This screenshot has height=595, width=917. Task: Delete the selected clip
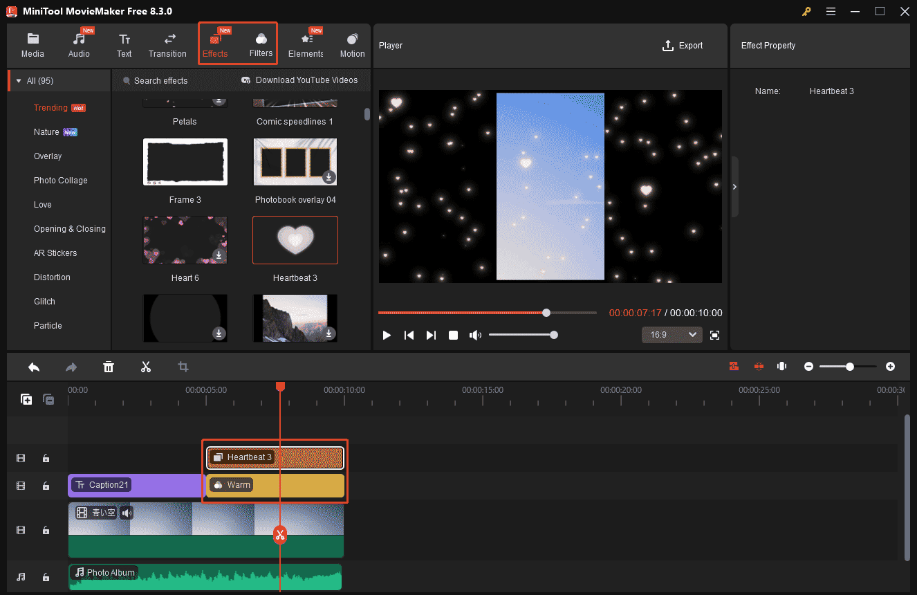109,367
